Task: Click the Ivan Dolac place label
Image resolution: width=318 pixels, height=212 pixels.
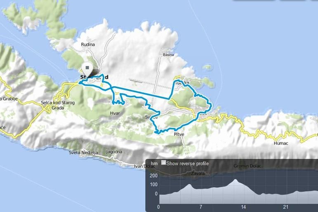Action: point(144,166)
